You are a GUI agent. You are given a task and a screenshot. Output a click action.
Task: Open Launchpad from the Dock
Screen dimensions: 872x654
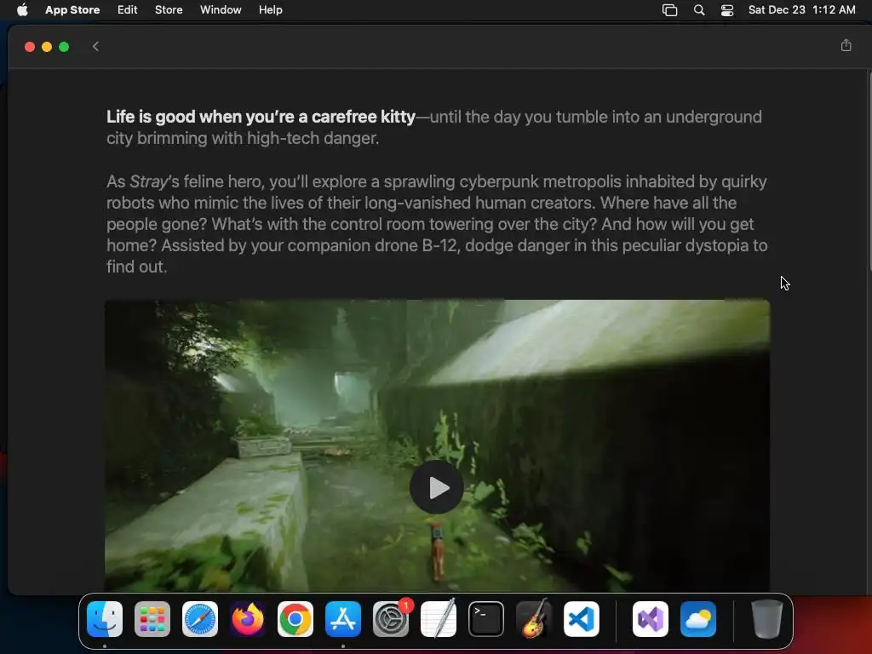(152, 619)
